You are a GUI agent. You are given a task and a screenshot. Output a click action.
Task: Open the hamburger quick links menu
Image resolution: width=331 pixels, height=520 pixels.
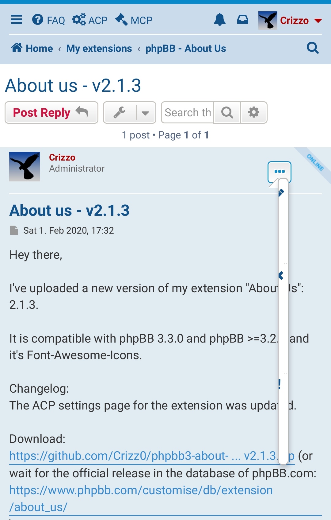(17, 20)
